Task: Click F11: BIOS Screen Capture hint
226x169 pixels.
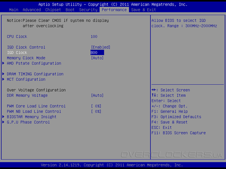Action: 179,133
